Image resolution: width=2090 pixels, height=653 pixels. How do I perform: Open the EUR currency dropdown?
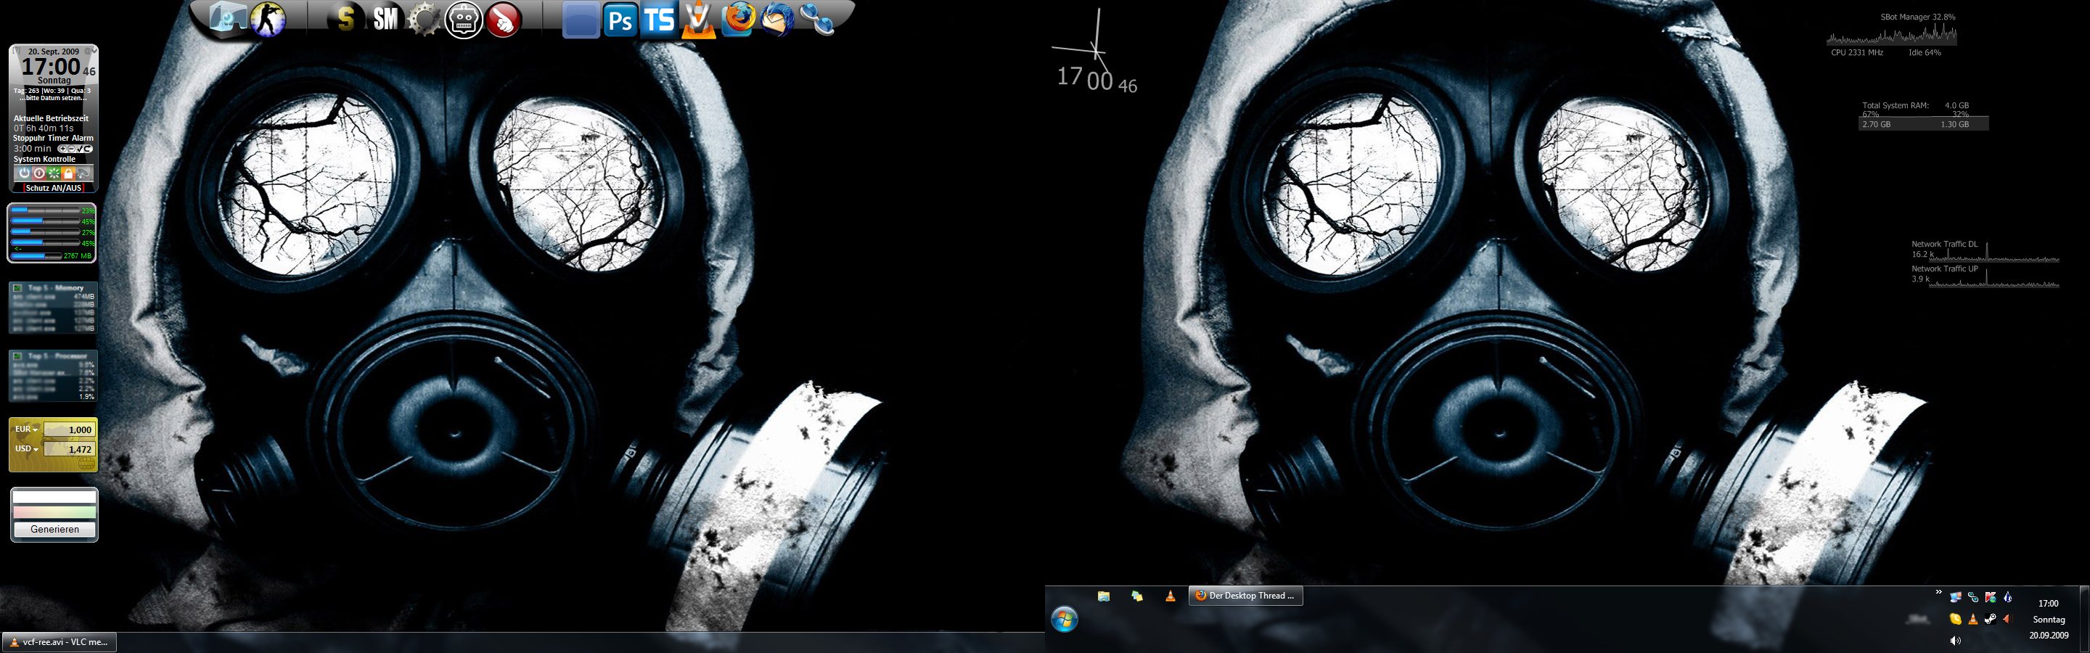[x=27, y=429]
